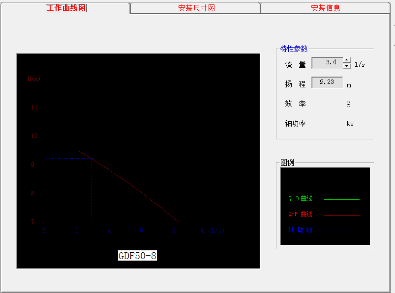Viewport: 395px width, 293px height.
Task: Click the H(m) axis label
Action: tap(34, 79)
